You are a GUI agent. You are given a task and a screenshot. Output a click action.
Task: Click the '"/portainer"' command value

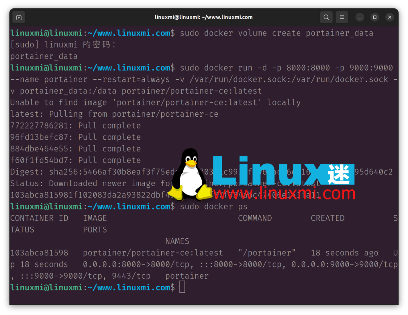click(267, 253)
